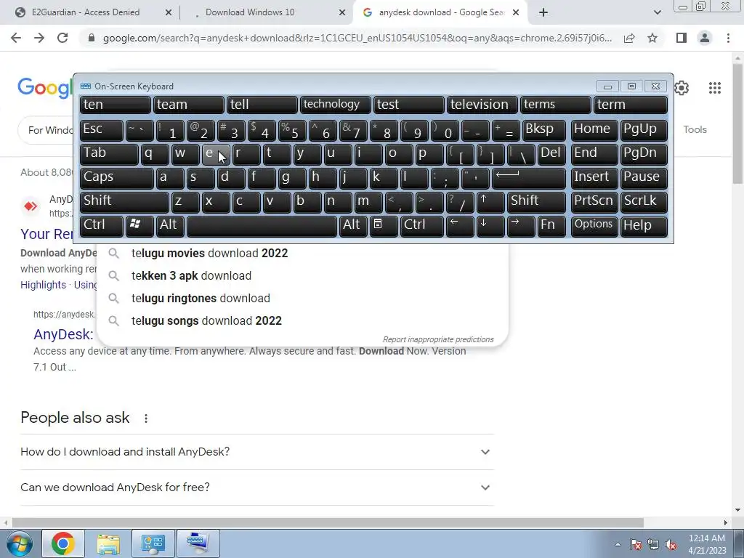The height and width of the screenshot is (558, 744).
Task: Expand 'How do I download and install AnyDesk?'
Action: pos(256,452)
